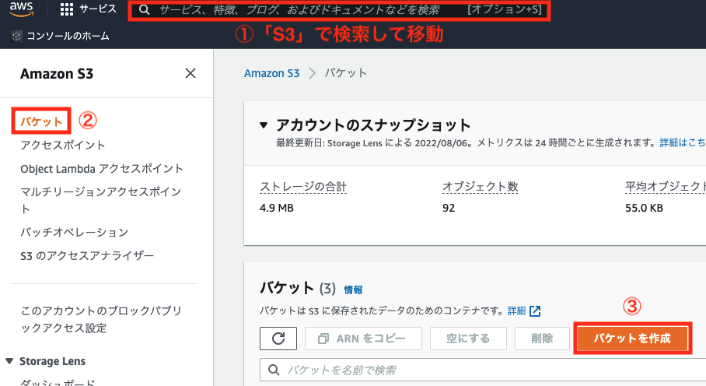Click the ARN をコピー button
This screenshot has height=386, width=706.
[x=363, y=339]
